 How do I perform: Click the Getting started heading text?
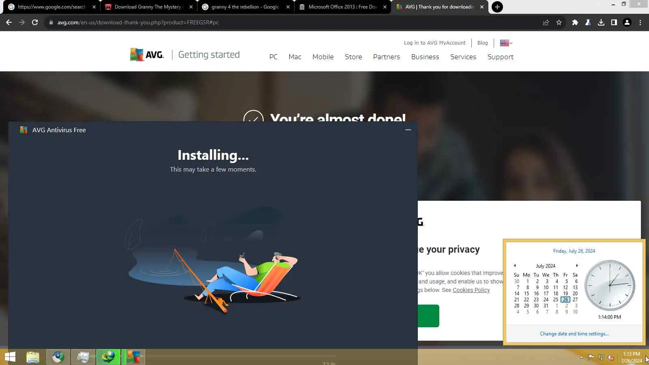[209, 55]
